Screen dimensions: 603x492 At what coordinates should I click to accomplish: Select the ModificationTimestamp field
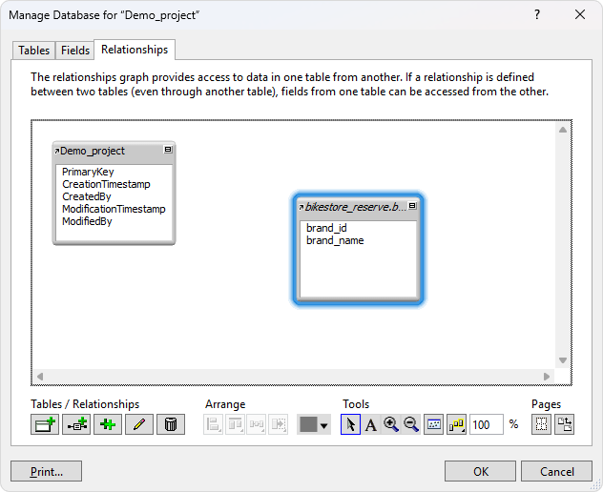(114, 209)
